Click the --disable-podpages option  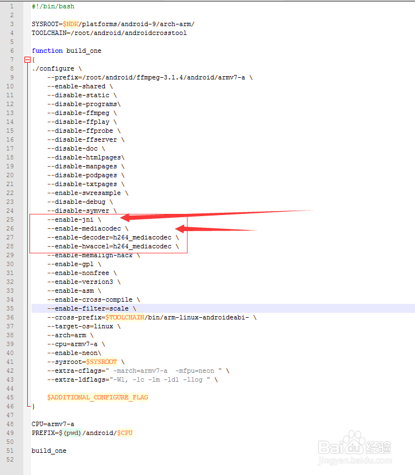tap(85, 175)
